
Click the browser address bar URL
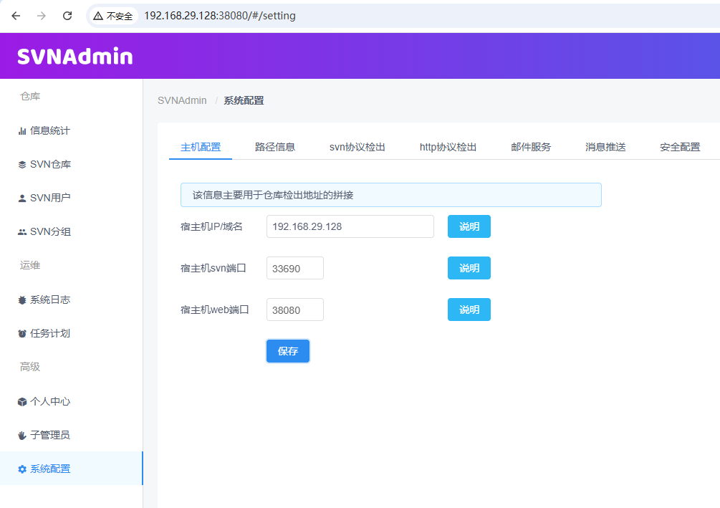click(219, 16)
